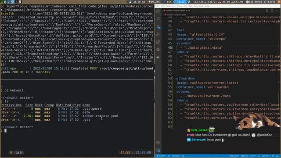Click the cd kekwait command in terminal

pyautogui.click(x=14, y=90)
